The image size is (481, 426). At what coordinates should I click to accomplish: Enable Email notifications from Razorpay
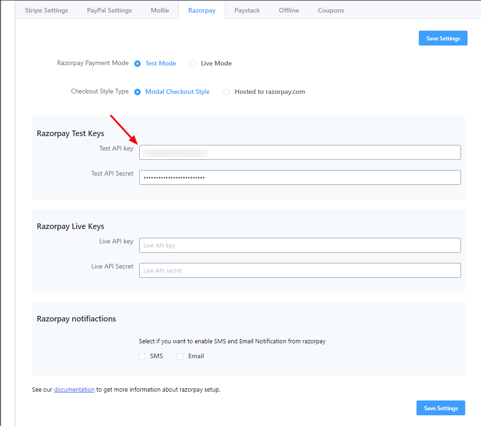(x=180, y=356)
